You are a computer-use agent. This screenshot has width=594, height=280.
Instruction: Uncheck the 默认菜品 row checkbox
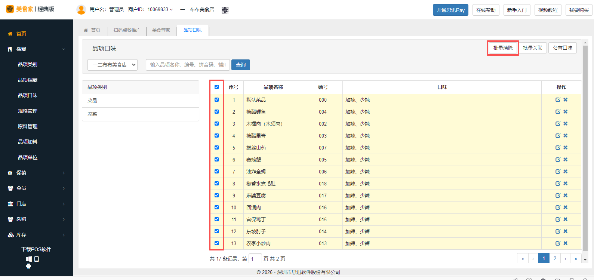tap(216, 100)
